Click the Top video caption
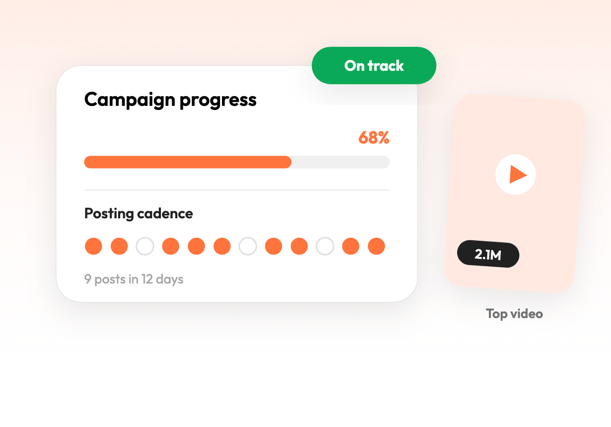611x427 pixels. pyautogui.click(x=514, y=314)
